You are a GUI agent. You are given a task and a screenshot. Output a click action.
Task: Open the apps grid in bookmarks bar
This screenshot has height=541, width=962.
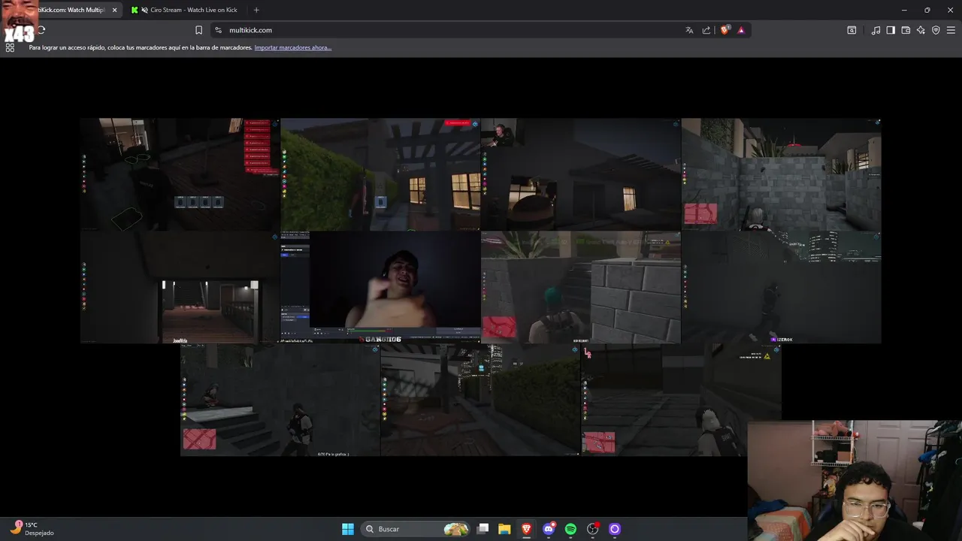click(10, 47)
